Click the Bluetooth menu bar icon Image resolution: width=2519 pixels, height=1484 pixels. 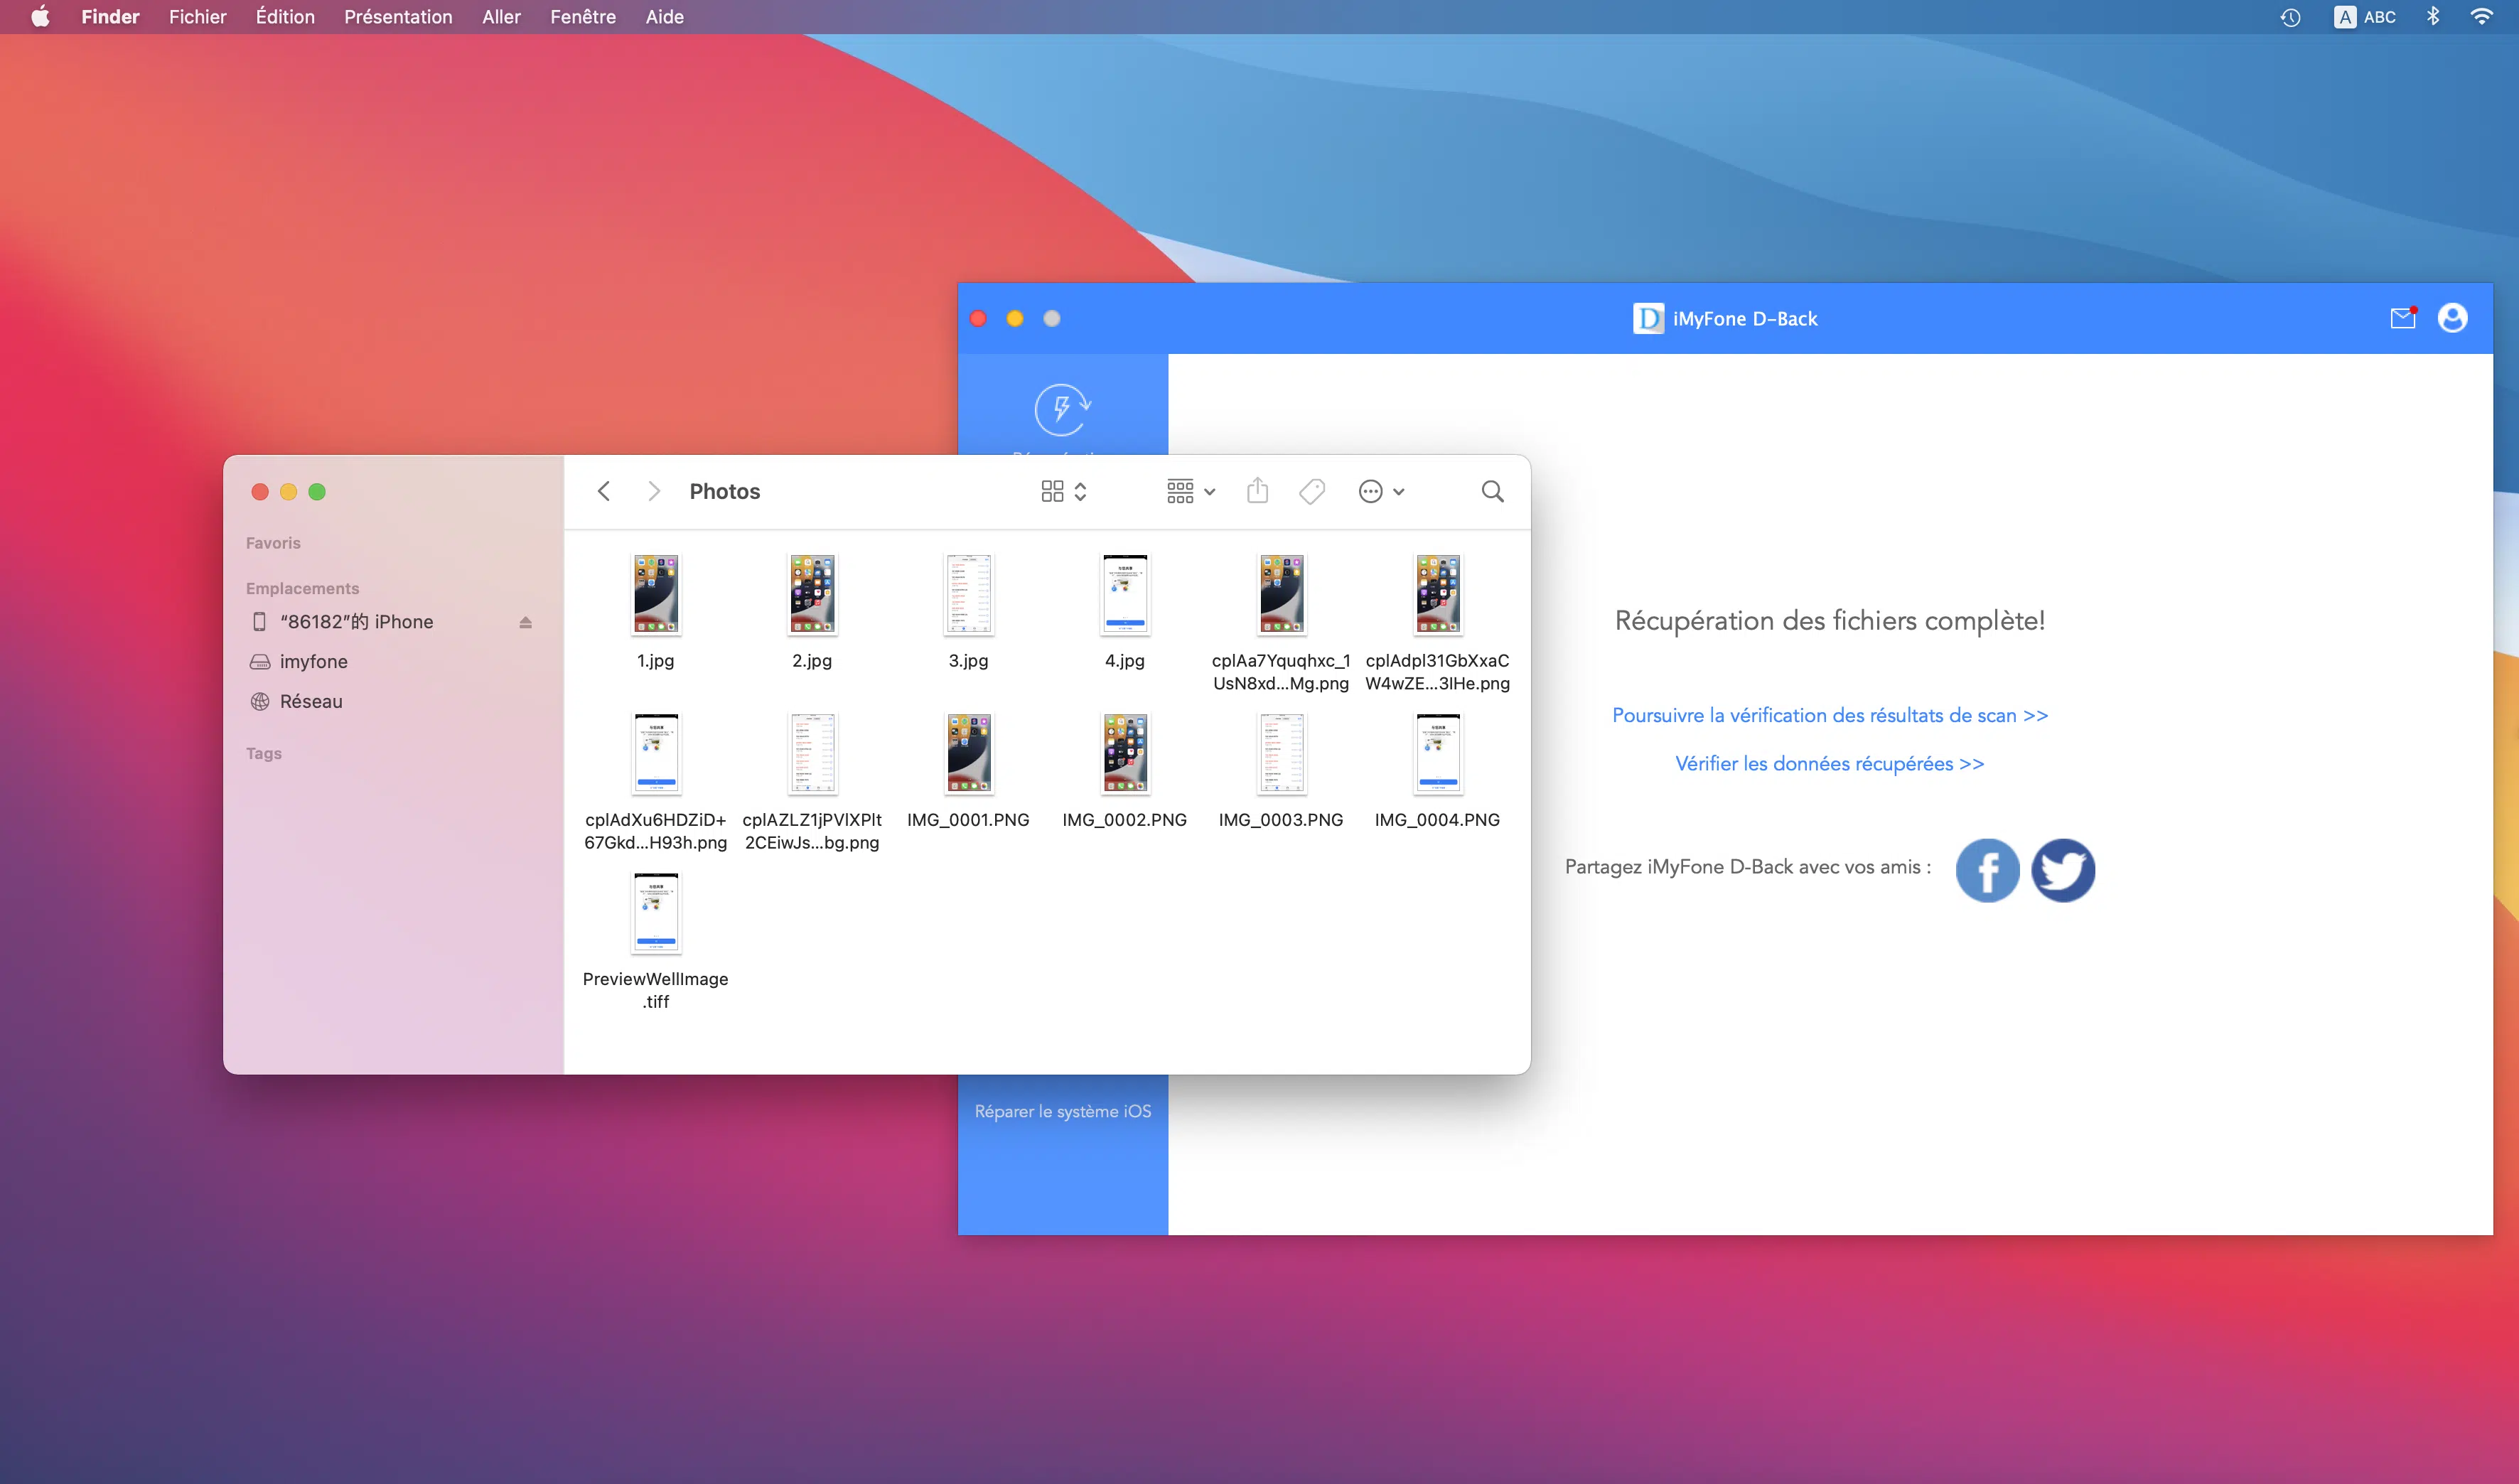tap(2433, 17)
